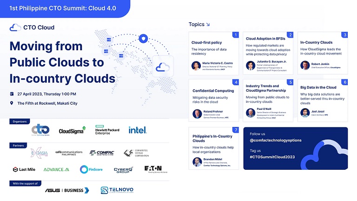
Task: Click the number 6 badge on Big Data
Action: 345,82
